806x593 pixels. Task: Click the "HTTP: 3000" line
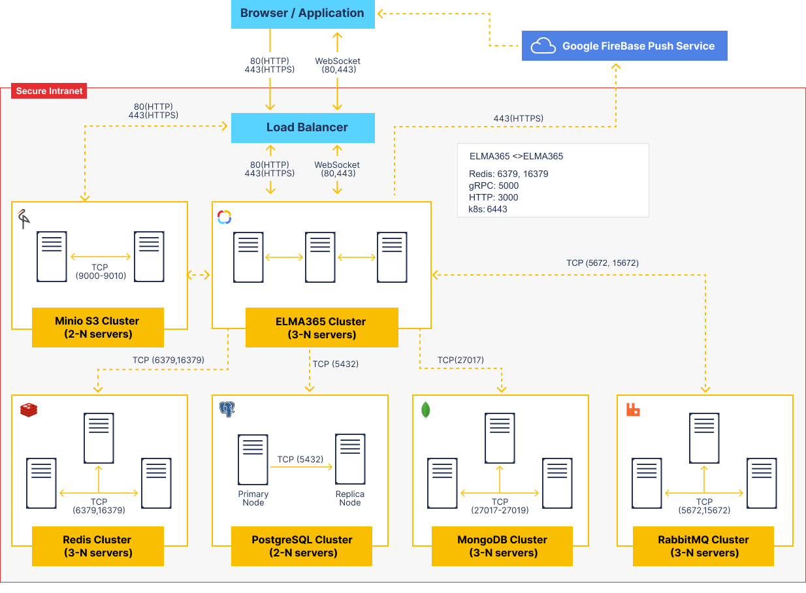pos(494,197)
